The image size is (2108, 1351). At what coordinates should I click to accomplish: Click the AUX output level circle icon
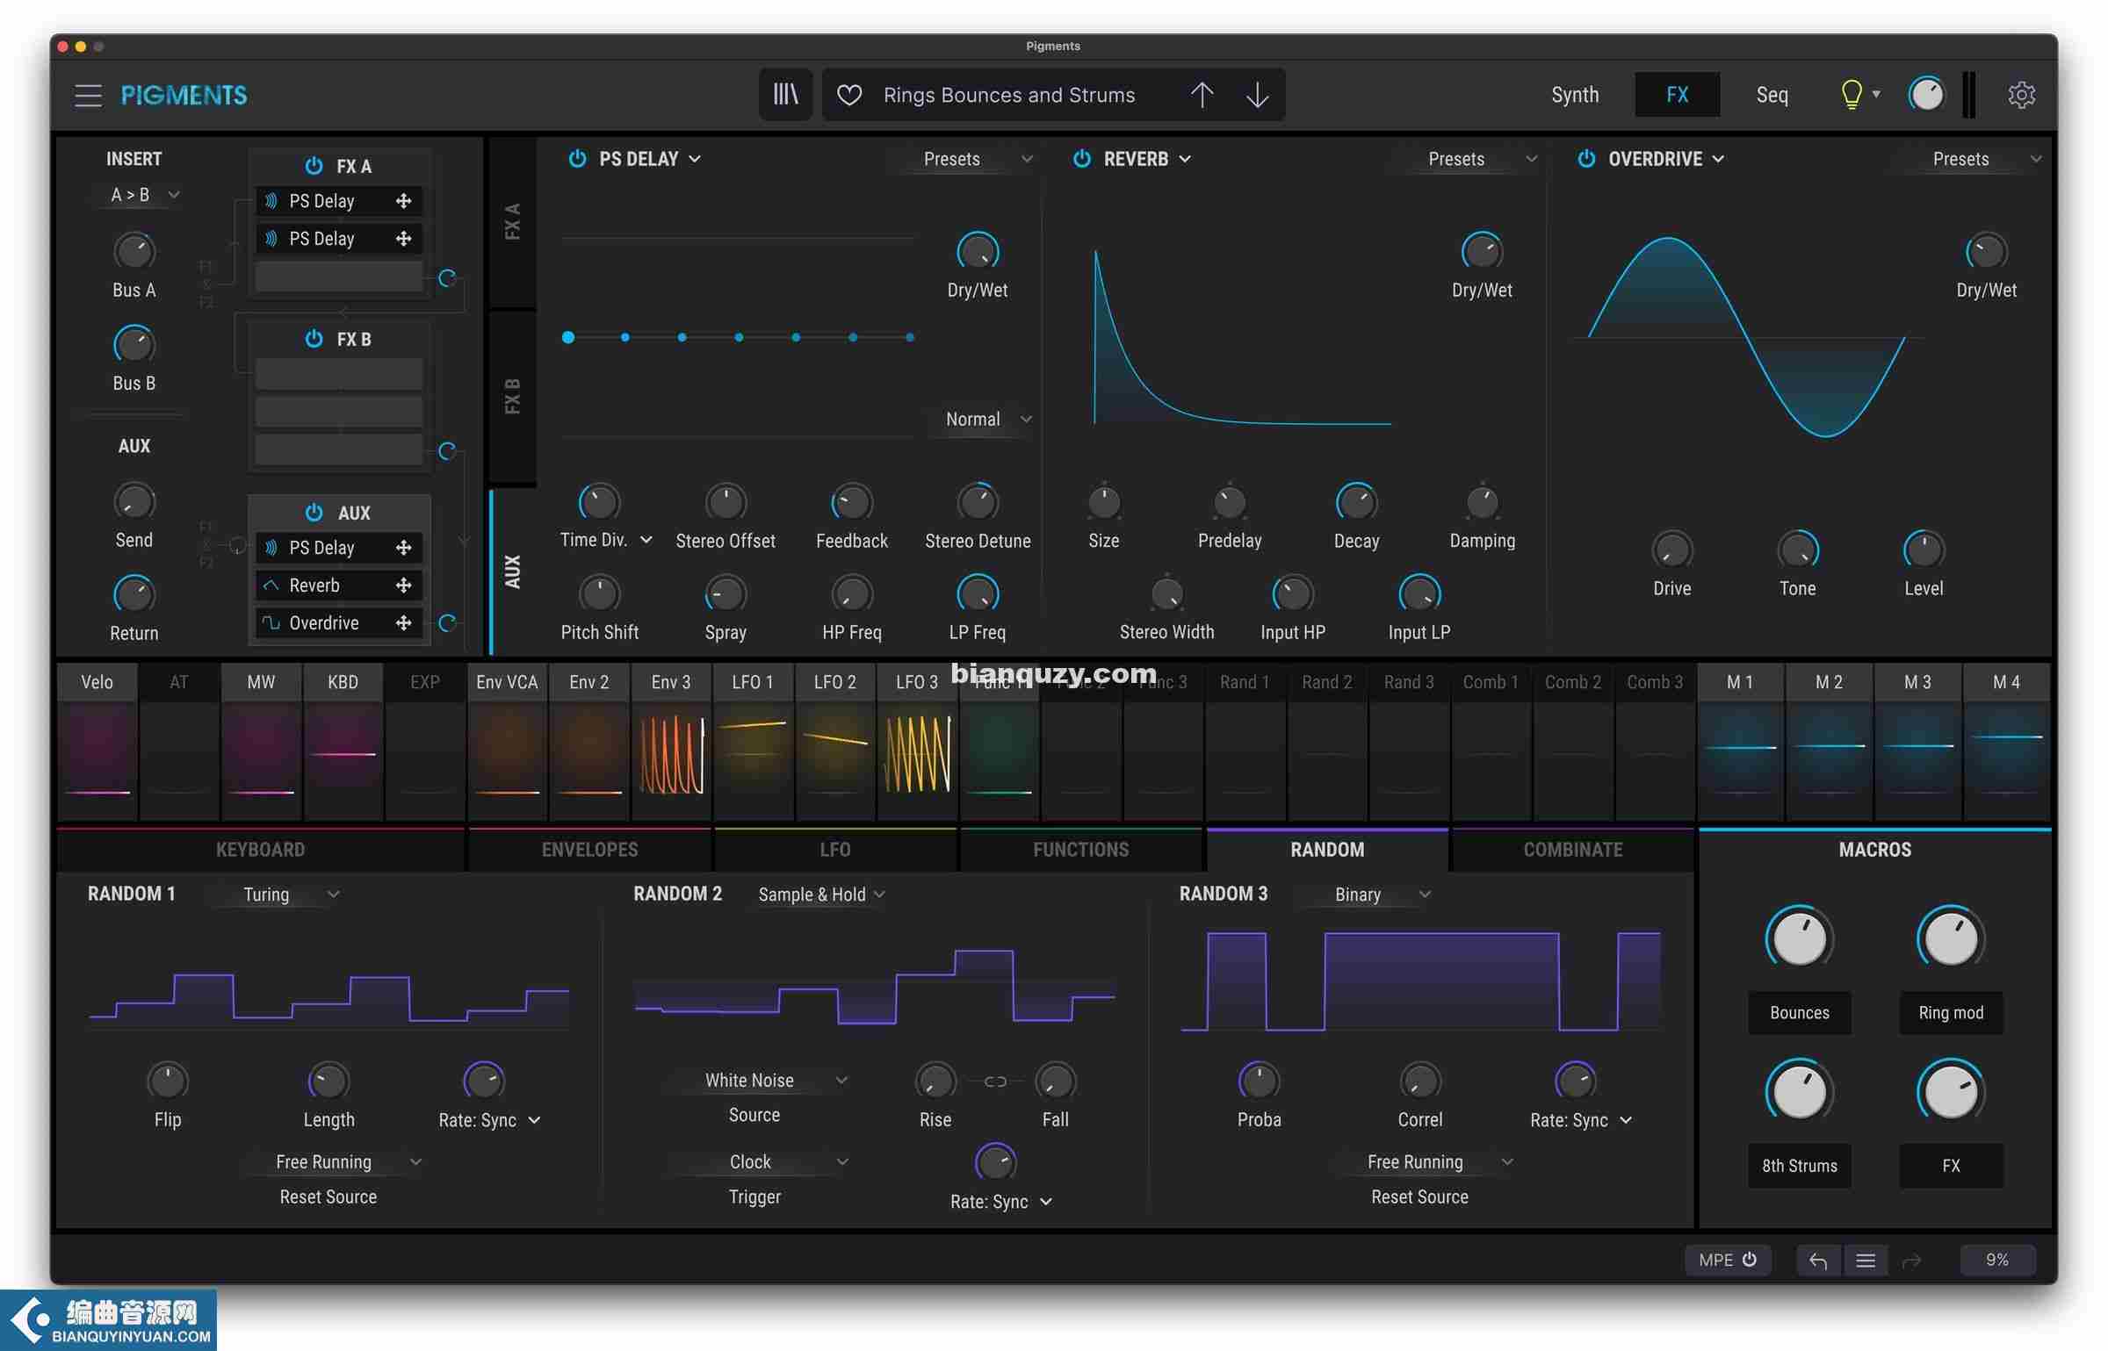447,623
